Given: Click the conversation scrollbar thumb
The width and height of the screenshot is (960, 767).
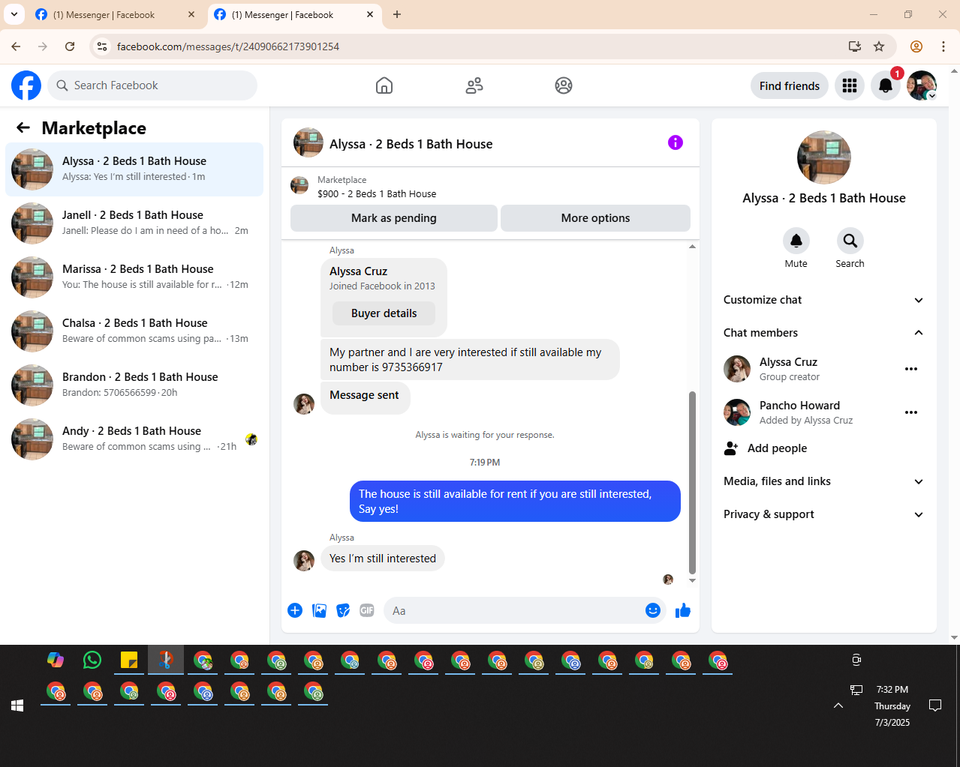Looking at the screenshot, I should coord(692,482).
